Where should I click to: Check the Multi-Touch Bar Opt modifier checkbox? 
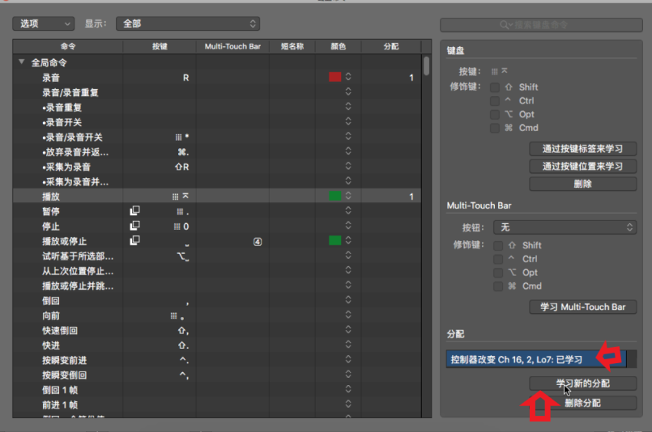tap(498, 273)
